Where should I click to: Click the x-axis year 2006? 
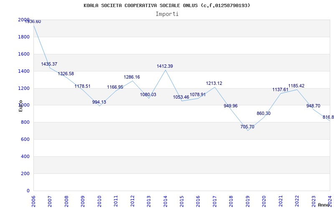click(33, 201)
